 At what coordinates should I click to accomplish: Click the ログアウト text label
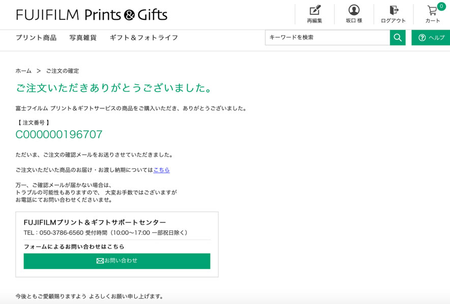pyautogui.click(x=393, y=21)
